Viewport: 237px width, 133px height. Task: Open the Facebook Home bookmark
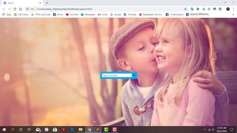click(58, 14)
